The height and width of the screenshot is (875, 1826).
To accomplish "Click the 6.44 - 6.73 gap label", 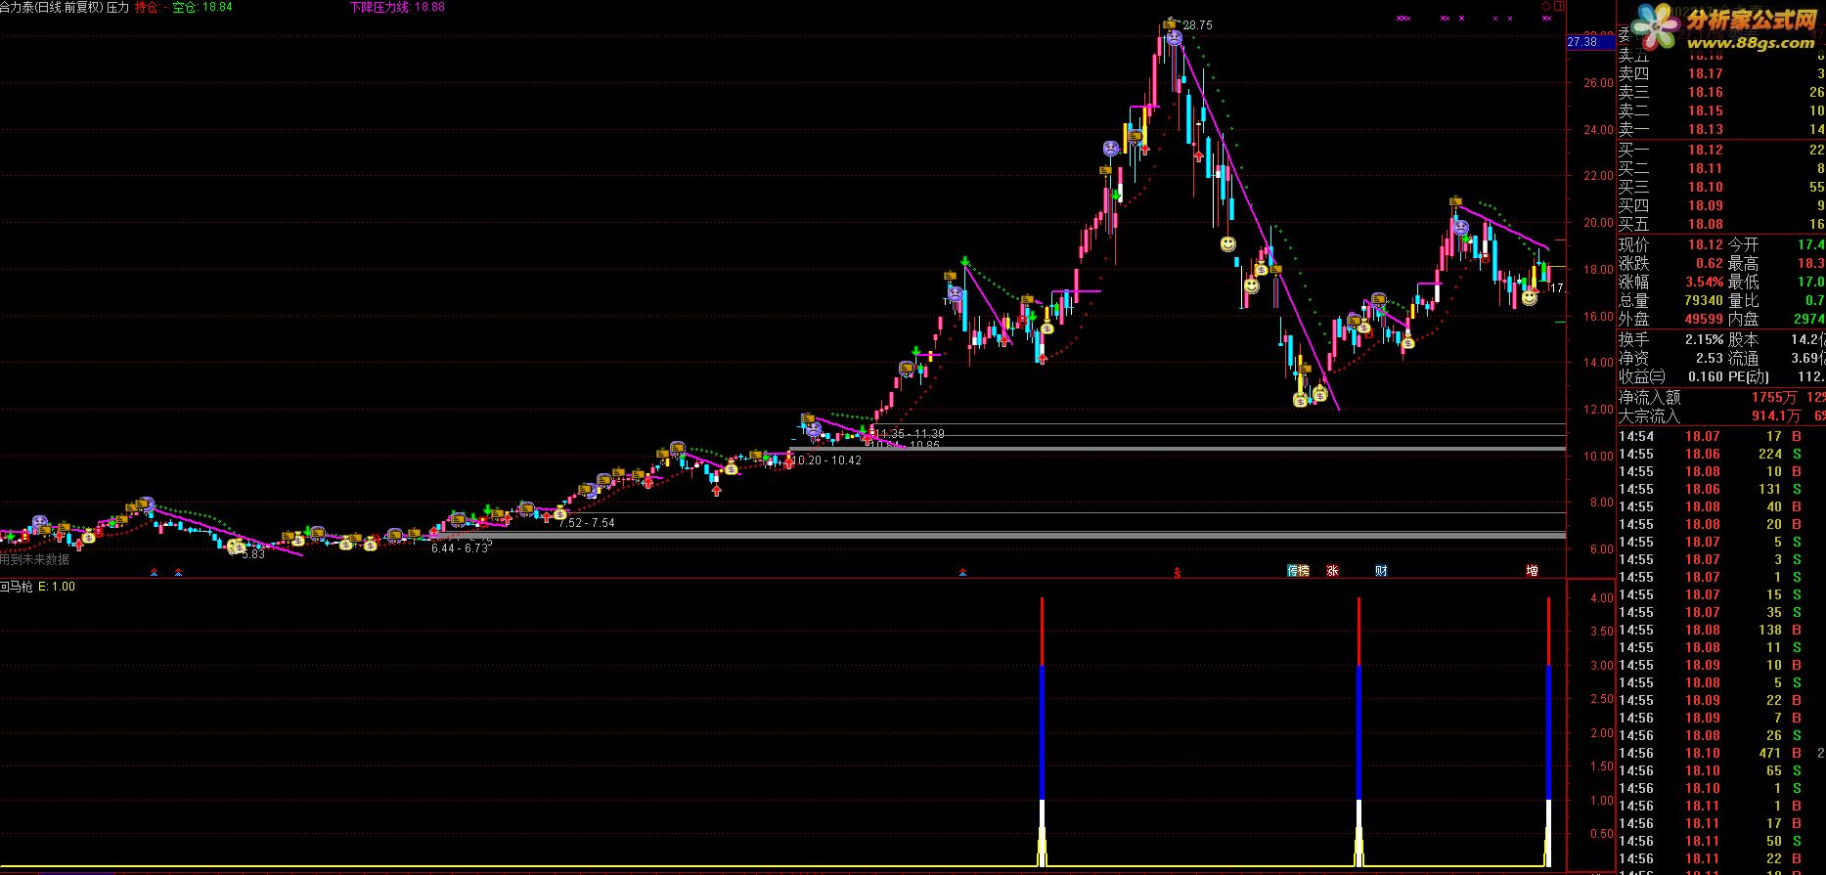I will point(460,548).
